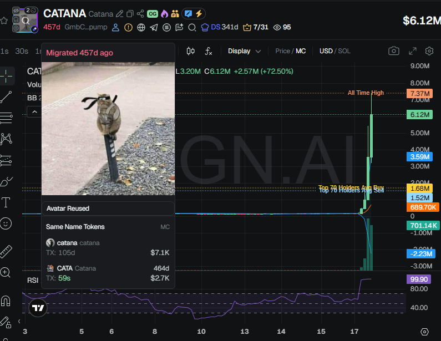The height and width of the screenshot is (341, 441).
Task: Change candle chart type icon
Action: tap(190, 51)
